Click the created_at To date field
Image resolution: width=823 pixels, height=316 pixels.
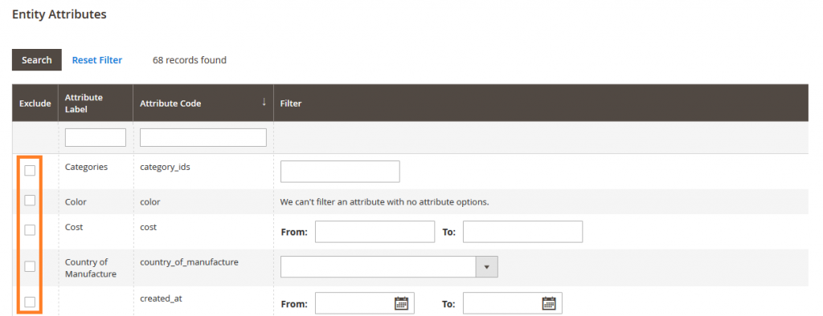click(513, 303)
